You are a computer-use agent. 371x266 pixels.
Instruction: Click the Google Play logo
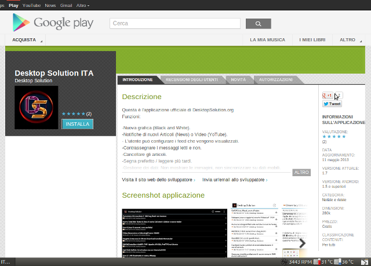tap(53, 23)
